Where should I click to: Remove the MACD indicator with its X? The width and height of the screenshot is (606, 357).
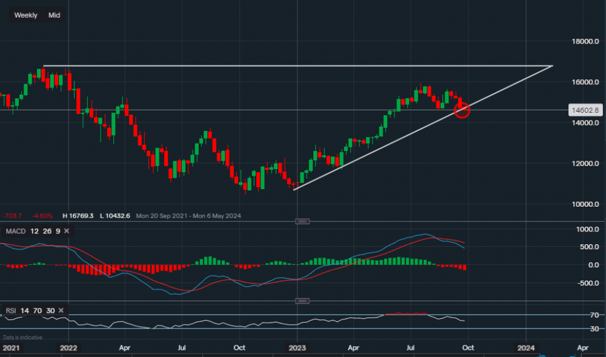[67, 231]
